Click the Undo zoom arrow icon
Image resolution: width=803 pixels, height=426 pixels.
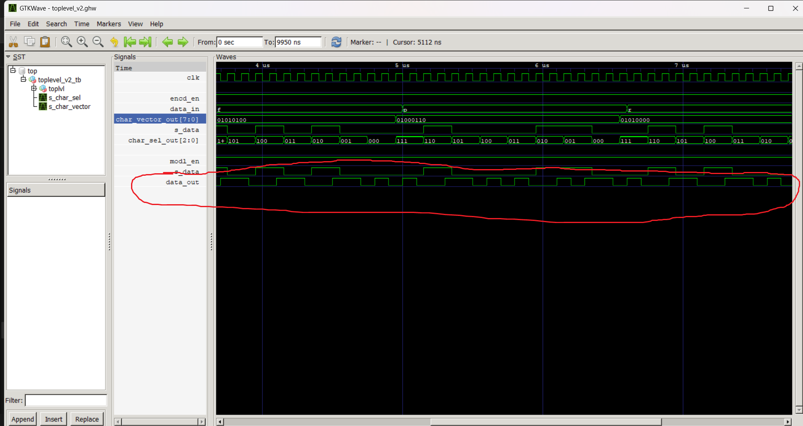(x=114, y=42)
